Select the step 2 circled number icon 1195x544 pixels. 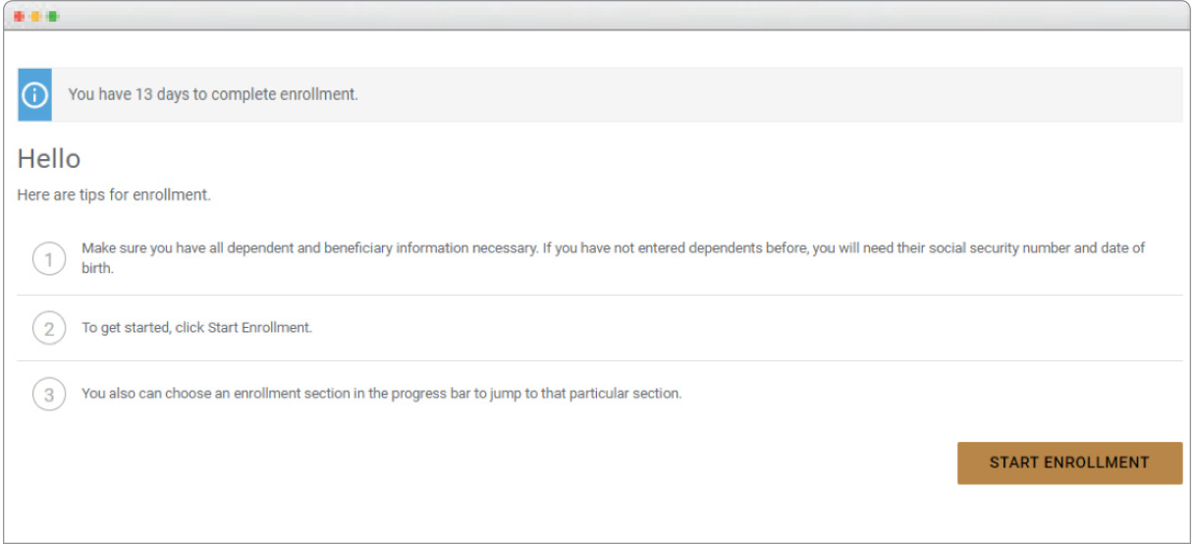[x=49, y=328]
